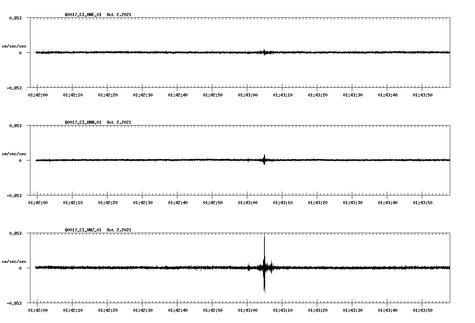
Task: Click 01:42:50 time label under HNE plot
Action: tap(213, 95)
